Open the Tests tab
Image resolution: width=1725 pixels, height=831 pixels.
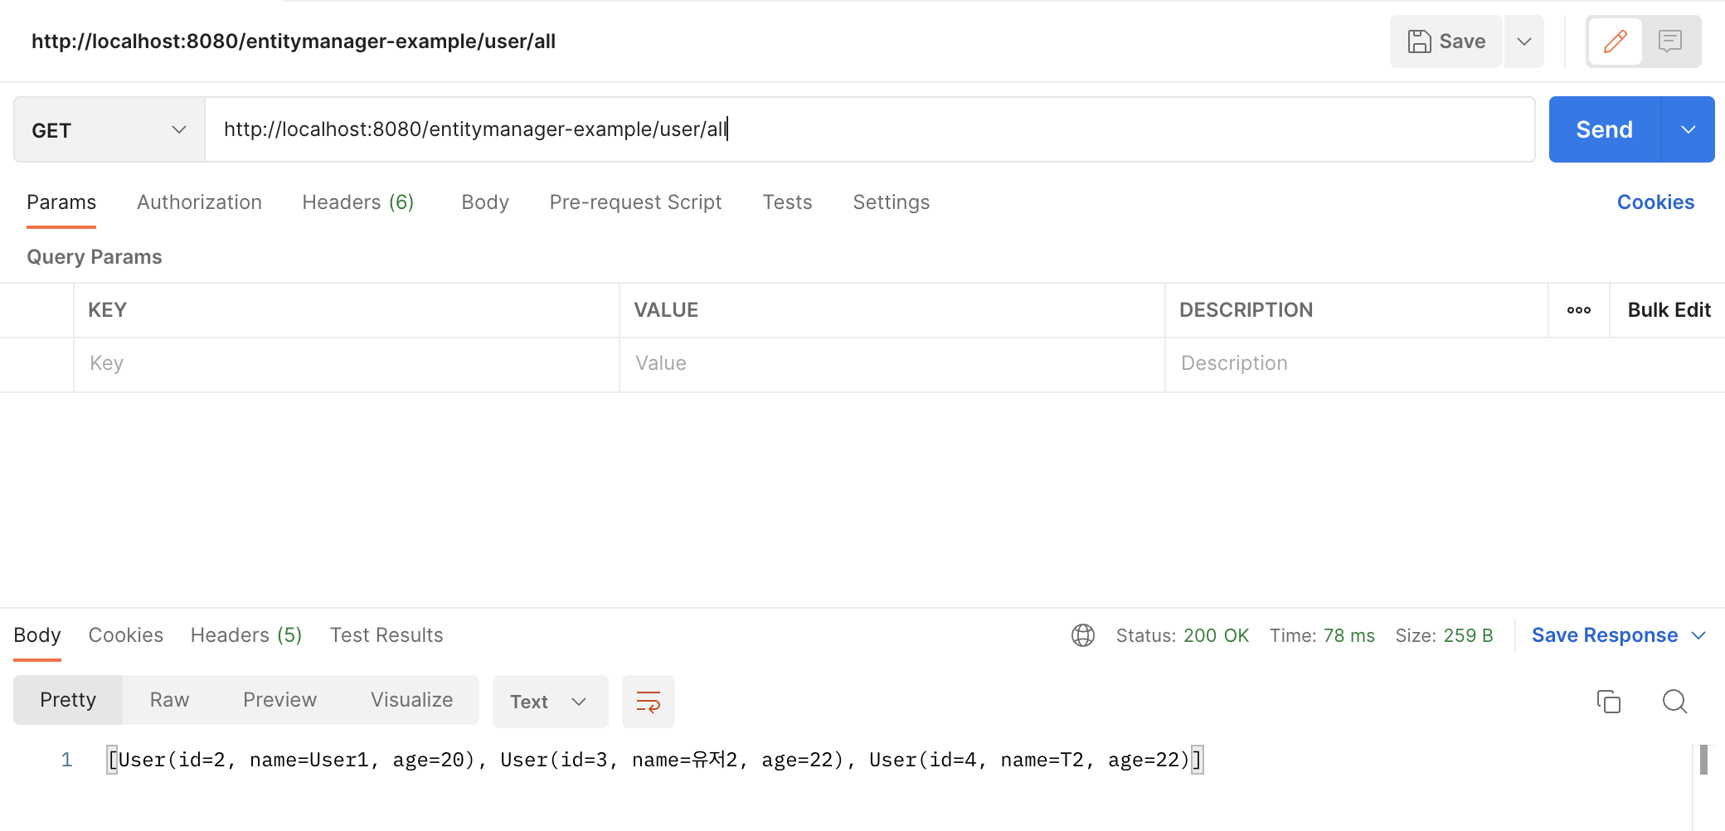tap(787, 202)
